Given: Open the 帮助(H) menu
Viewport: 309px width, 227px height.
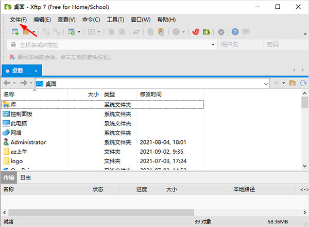Looking at the screenshot, I should [166, 20].
